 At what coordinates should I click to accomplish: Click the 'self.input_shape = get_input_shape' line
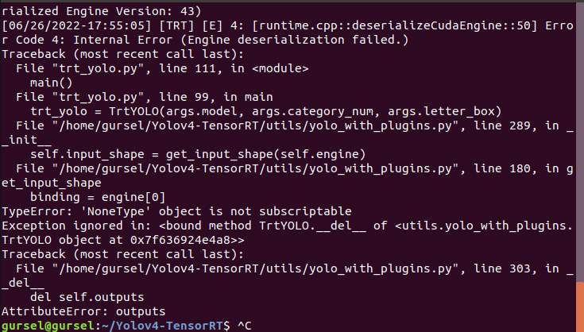pos(198,154)
